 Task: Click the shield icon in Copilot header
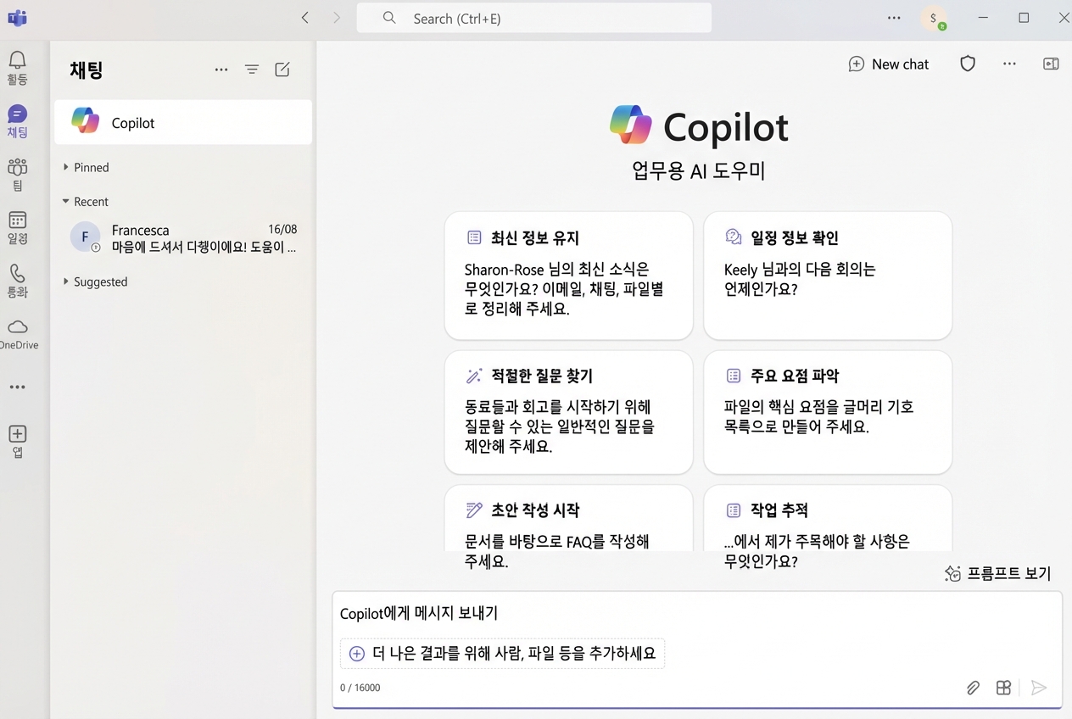click(x=968, y=64)
